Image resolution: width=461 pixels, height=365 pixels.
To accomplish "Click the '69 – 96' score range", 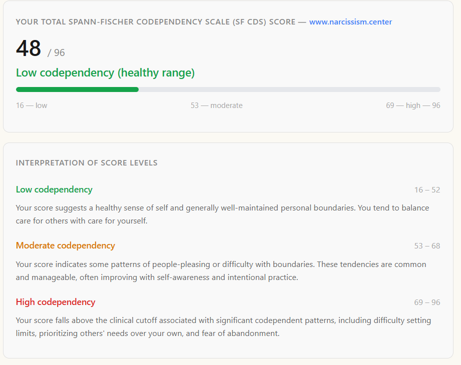I will point(427,302).
